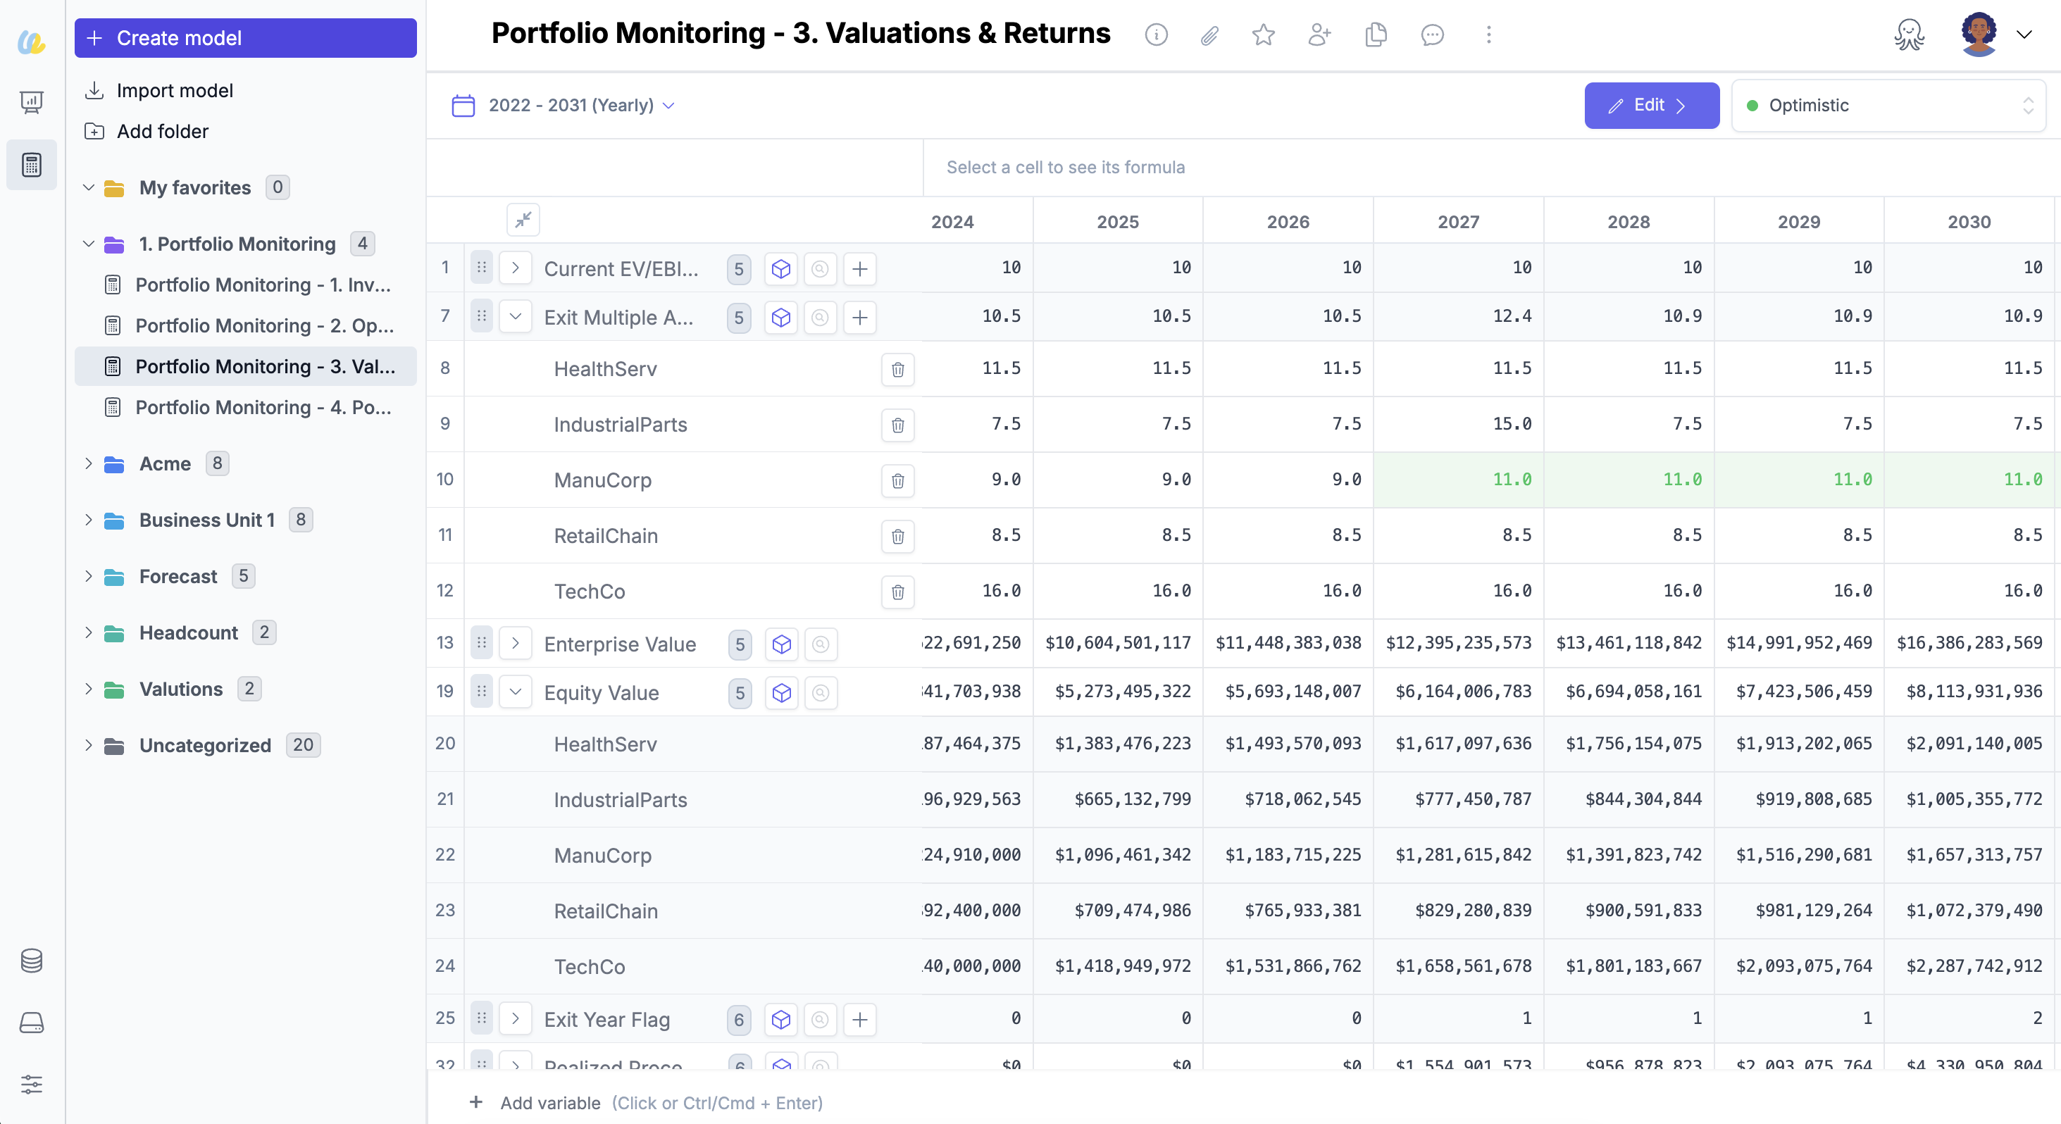Click the star favorite icon in header
Screen dimensions: 2061x1124
click(1264, 35)
